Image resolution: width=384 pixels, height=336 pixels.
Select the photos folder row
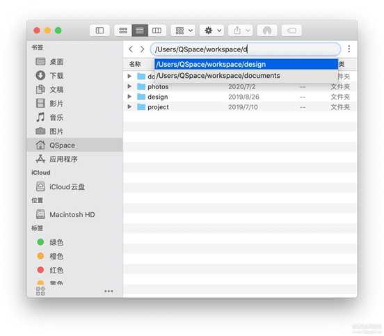tap(240, 86)
